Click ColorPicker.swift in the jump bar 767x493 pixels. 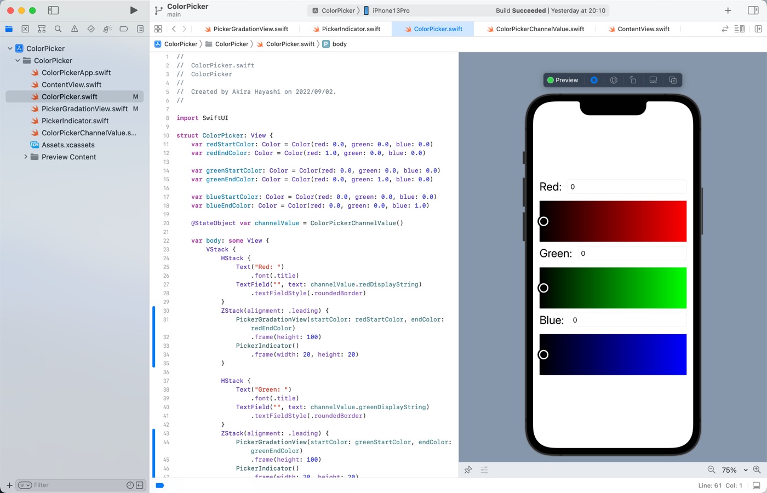pyautogui.click(x=285, y=44)
